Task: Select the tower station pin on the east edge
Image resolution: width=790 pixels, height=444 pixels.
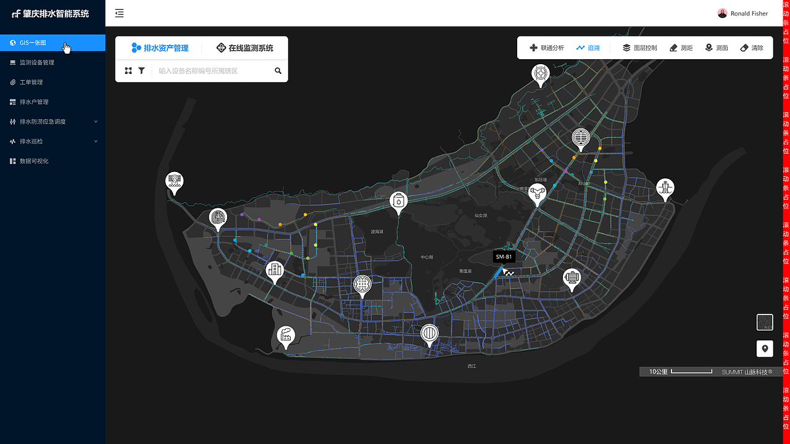Action: (x=665, y=188)
